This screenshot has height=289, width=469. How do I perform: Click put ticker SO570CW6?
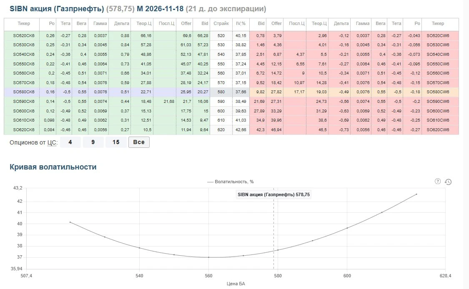[x=438, y=83]
